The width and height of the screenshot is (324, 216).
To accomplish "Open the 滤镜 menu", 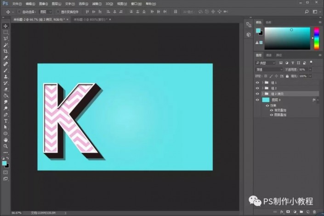I will click(97, 4).
